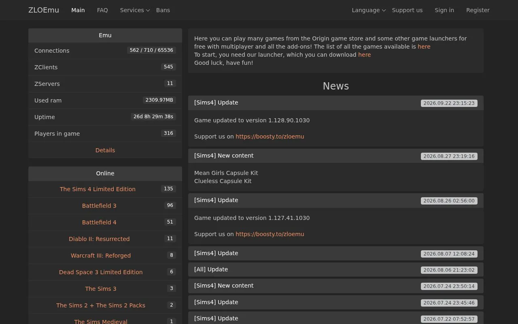The height and width of the screenshot is (324, 518).
Task: Open the FAQ page
Action: 102,10
